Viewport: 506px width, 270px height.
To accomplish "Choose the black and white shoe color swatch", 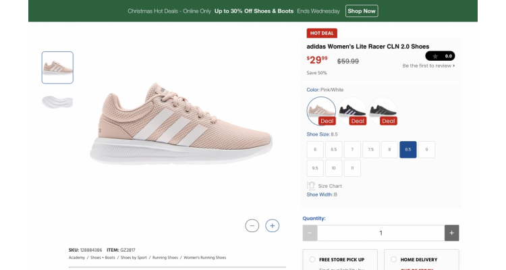I will click(x=352, y=111).
